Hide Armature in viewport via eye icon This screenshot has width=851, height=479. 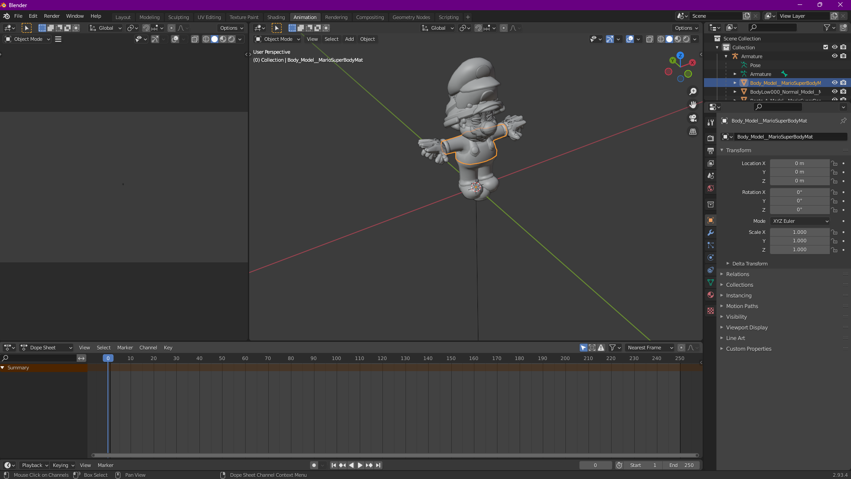835,56
